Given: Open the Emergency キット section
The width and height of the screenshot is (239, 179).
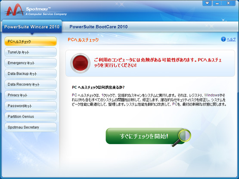Looking at the screenshot, I should 31,63.
